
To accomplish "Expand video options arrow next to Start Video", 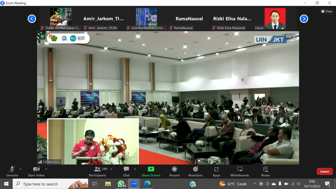I will [x=46, y=169].
